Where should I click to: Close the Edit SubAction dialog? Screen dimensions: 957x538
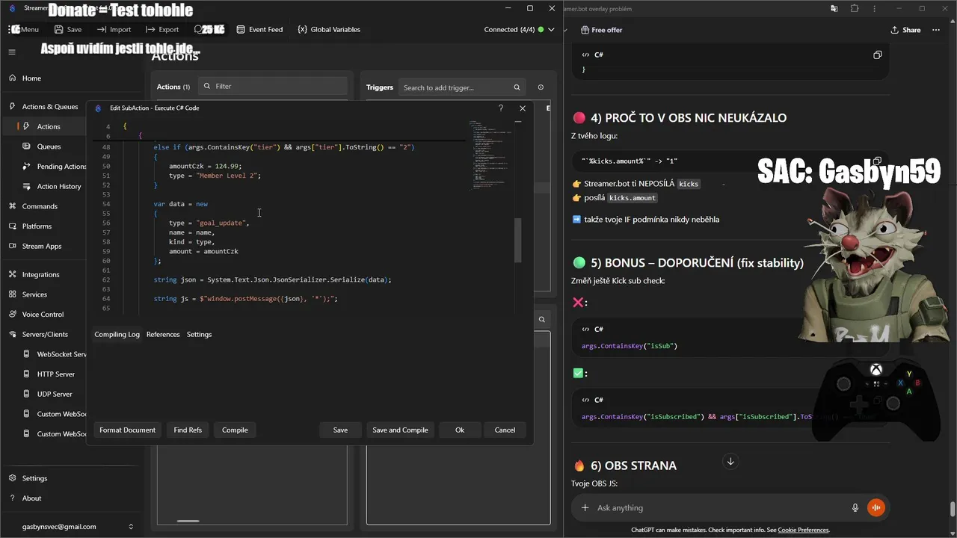tap(523, 108)
